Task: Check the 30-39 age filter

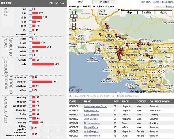Action: point(30,22)
